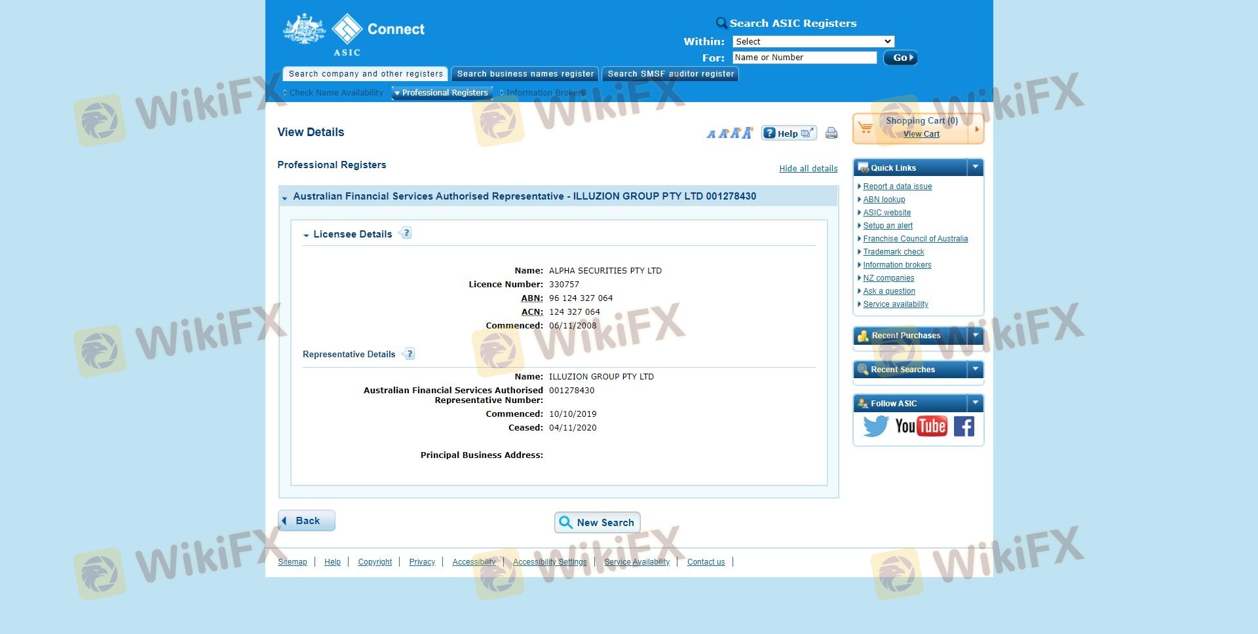Viewport: 1258px width, 634px height.
Task: Click the Licensee Details help icon
Action: (406, 234)
